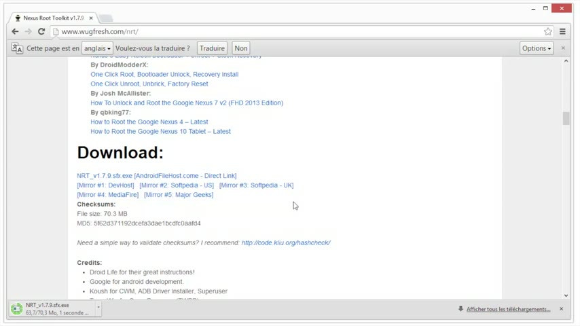This screenshot has width=580, height=326.
Task: Click the Credits: label
Action: pyautogui.click(x=90, y=263)
